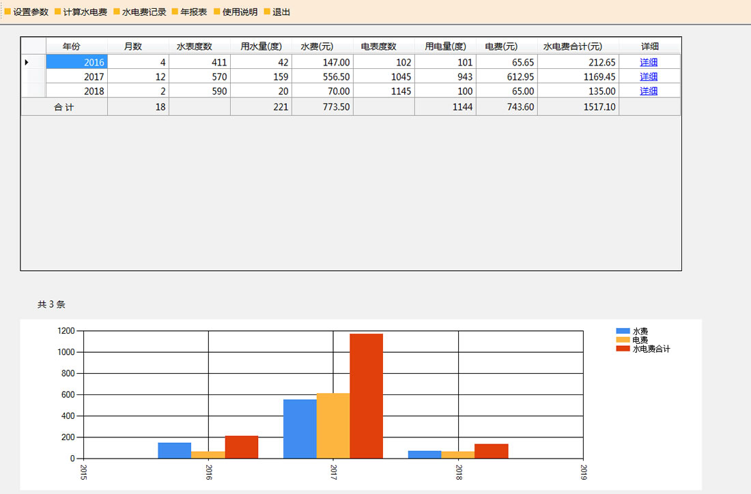Click total fee 1169.45 cell
Image resolution: width=751 pixels, height=494 pixels.
pos(578,76)
